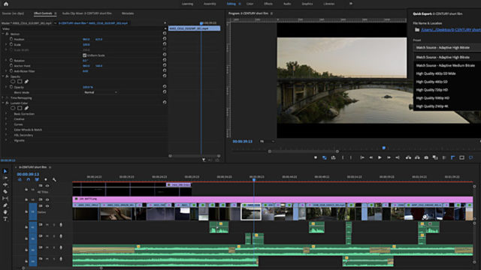Toggle Snap in Timeline magnet icon
Image resolution: width=481 pixels, height=270 pixels.
pyautogui.click(x=29, y=180)
